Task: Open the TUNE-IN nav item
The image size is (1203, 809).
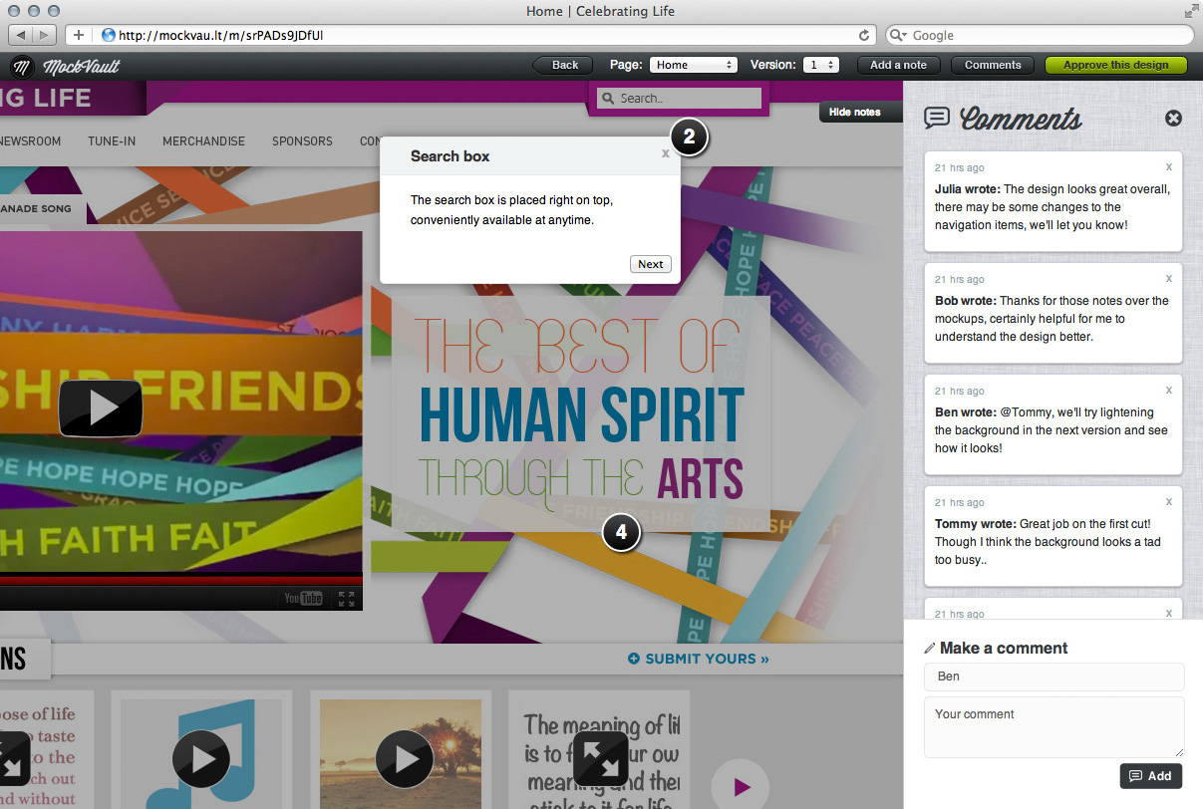Action: [x=112, y=141]
